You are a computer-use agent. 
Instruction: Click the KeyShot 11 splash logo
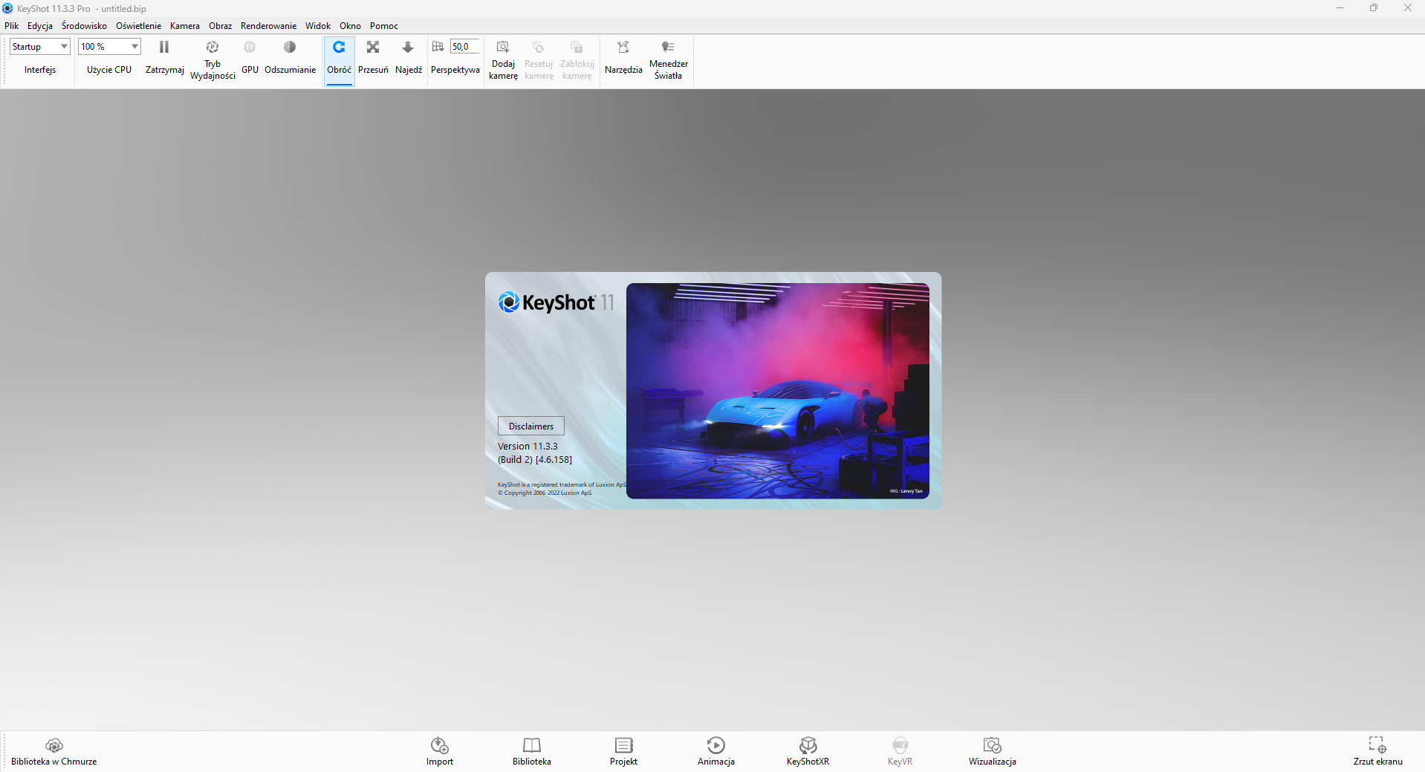click(556, 302)
